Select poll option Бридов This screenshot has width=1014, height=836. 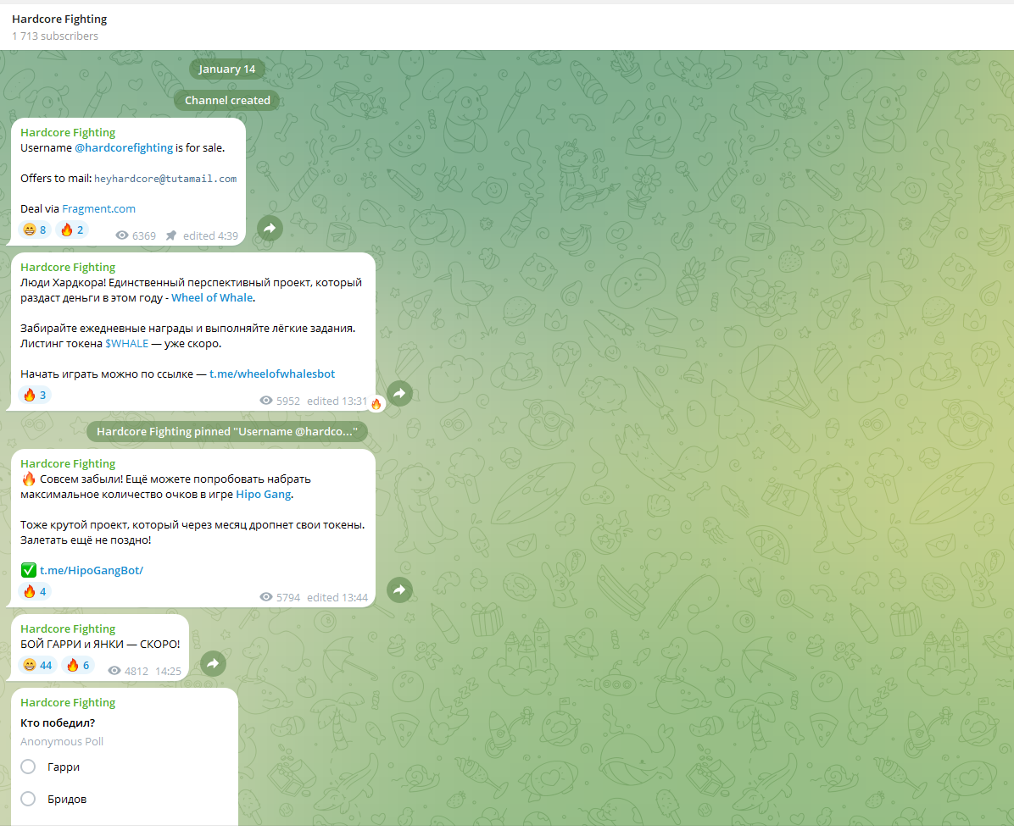click(x=28, y=799)
